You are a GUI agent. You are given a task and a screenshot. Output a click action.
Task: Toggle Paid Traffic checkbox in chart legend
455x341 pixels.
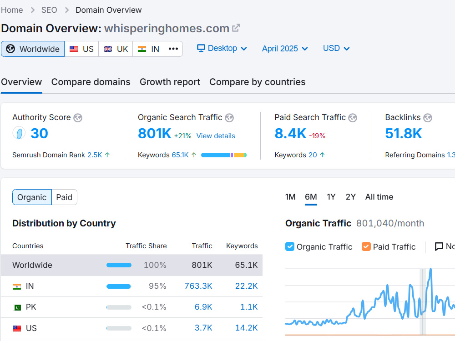click(366, 246)
